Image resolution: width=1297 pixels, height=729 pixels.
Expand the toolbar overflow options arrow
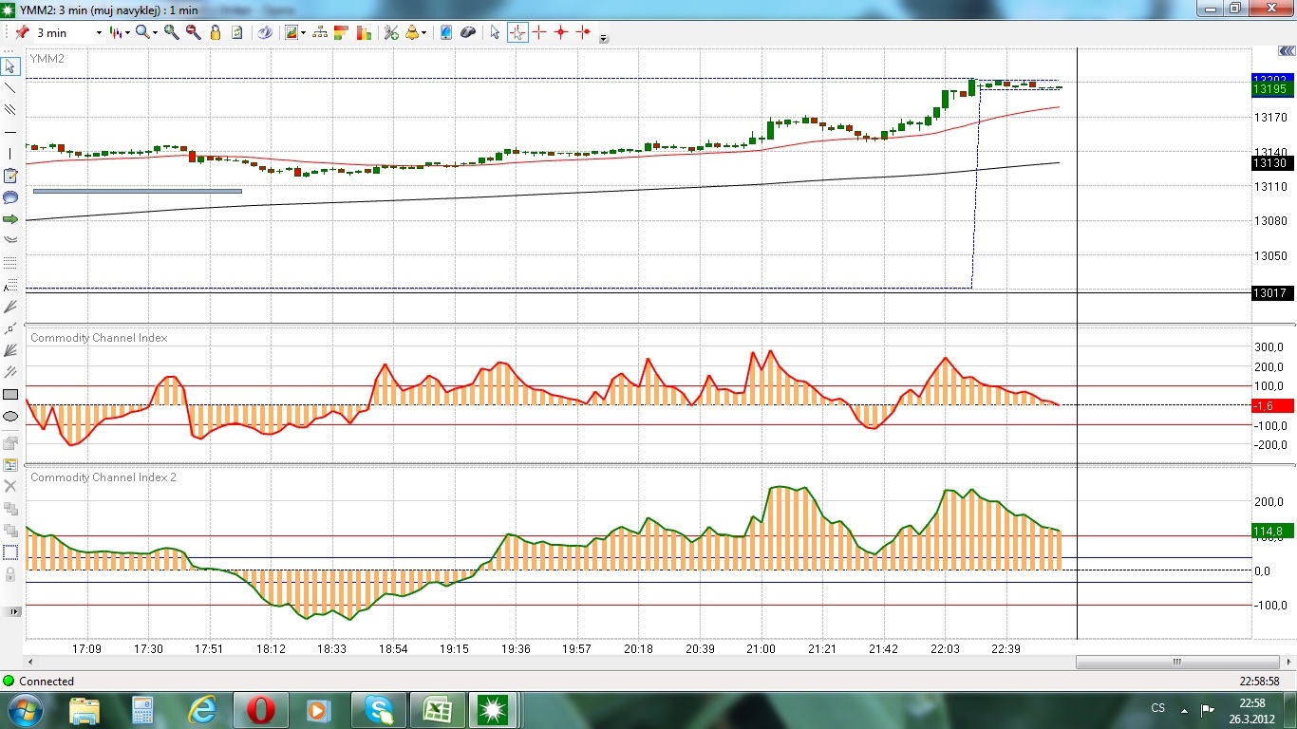coord(604,39)
